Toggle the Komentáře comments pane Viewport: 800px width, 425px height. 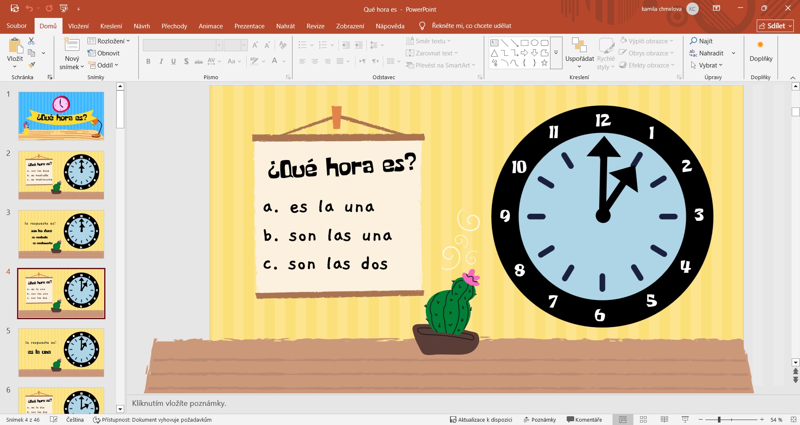pos(584,420)
